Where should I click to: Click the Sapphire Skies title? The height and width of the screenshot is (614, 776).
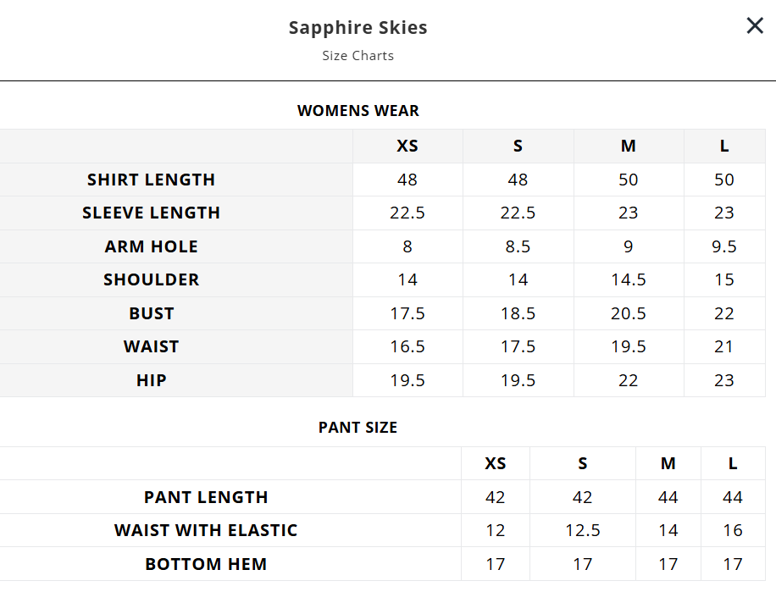[358, 27]
